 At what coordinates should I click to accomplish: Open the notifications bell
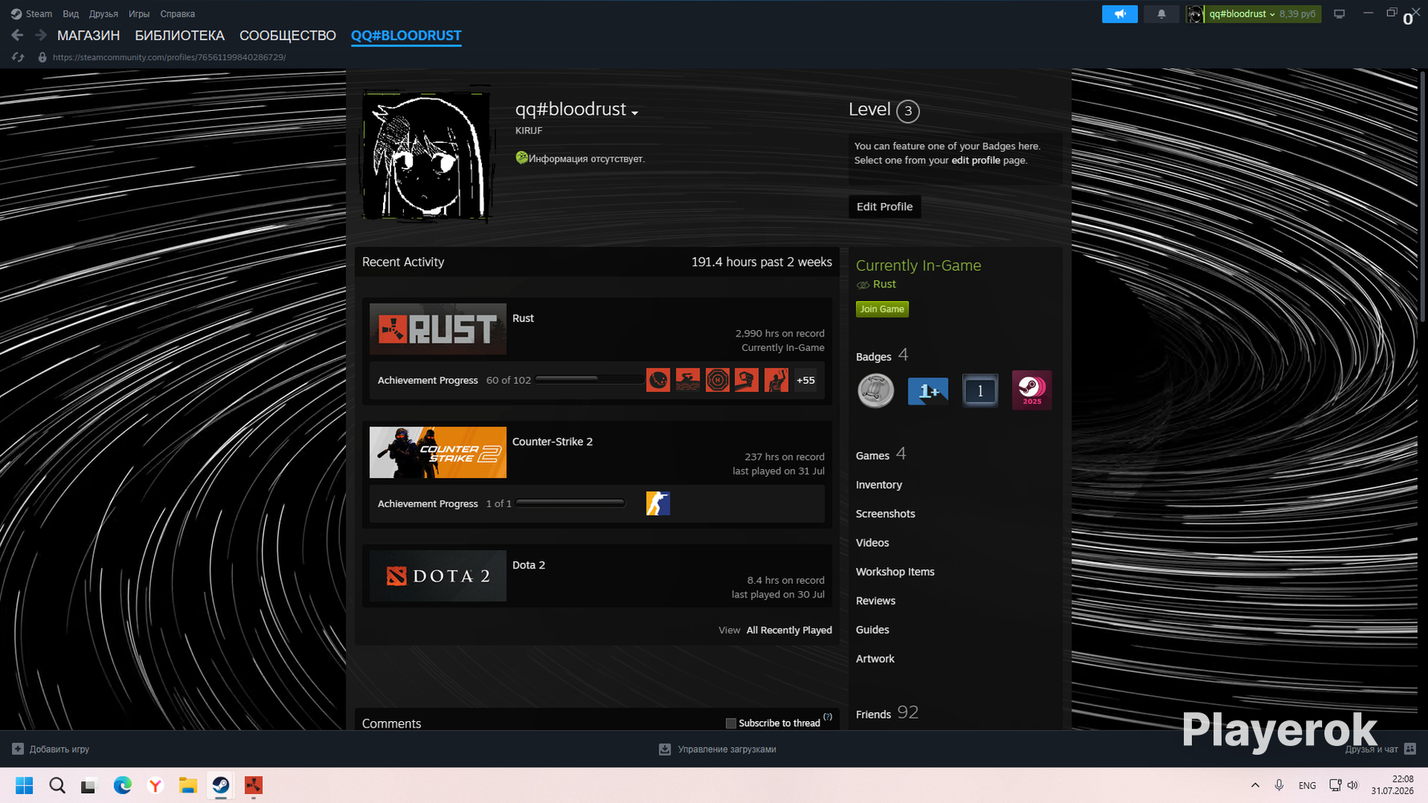pyautogui.click(x=1161, y=14)
